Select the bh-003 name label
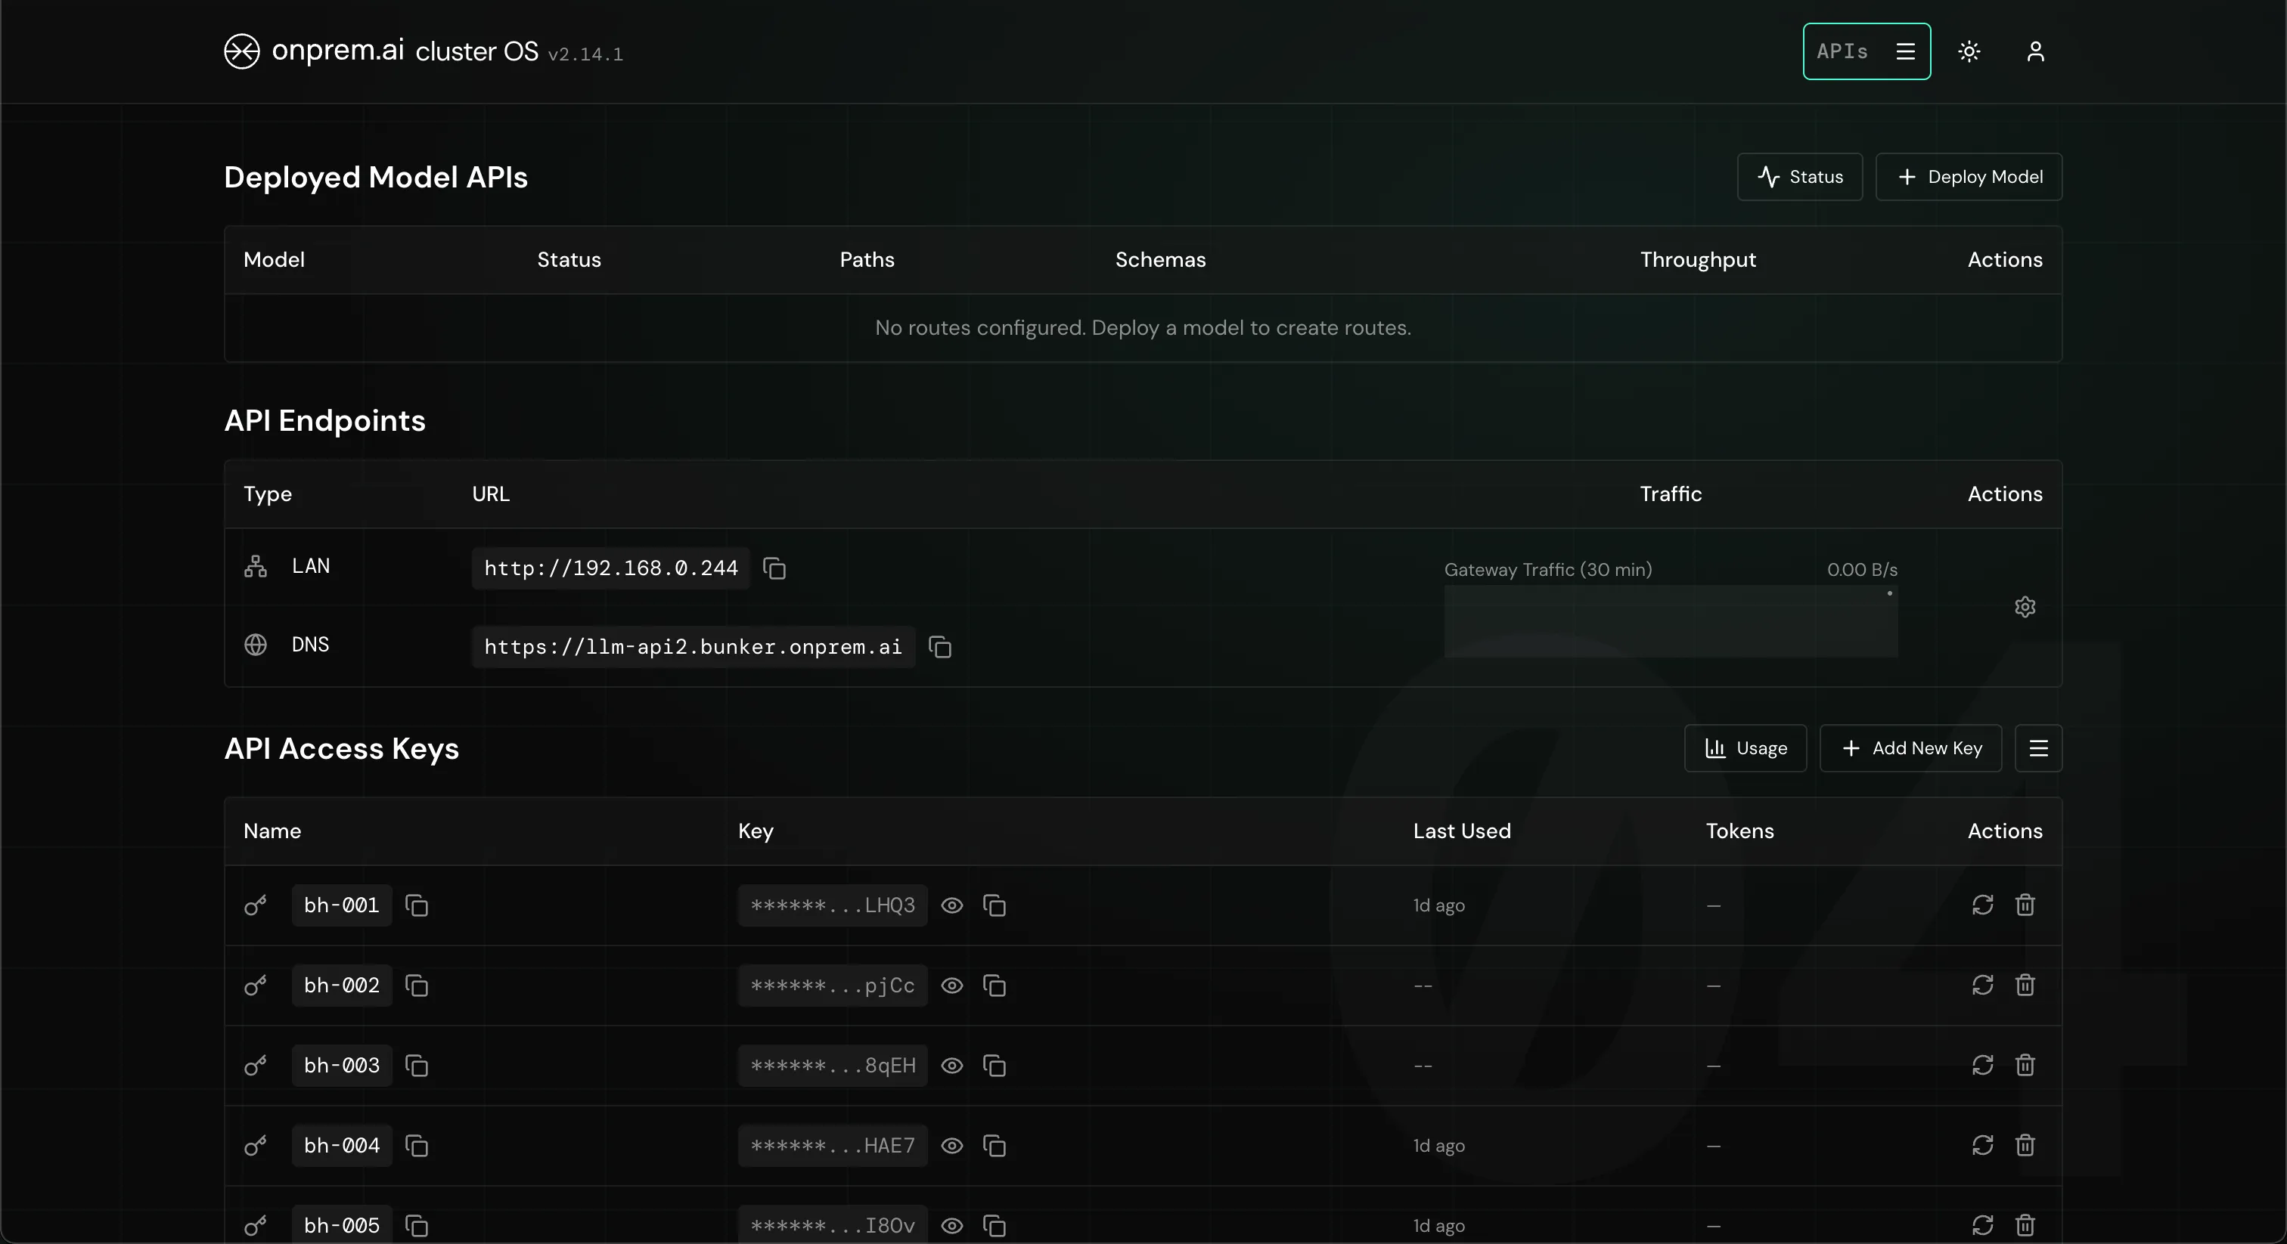2287x1244 pixels. (342, 1065)
